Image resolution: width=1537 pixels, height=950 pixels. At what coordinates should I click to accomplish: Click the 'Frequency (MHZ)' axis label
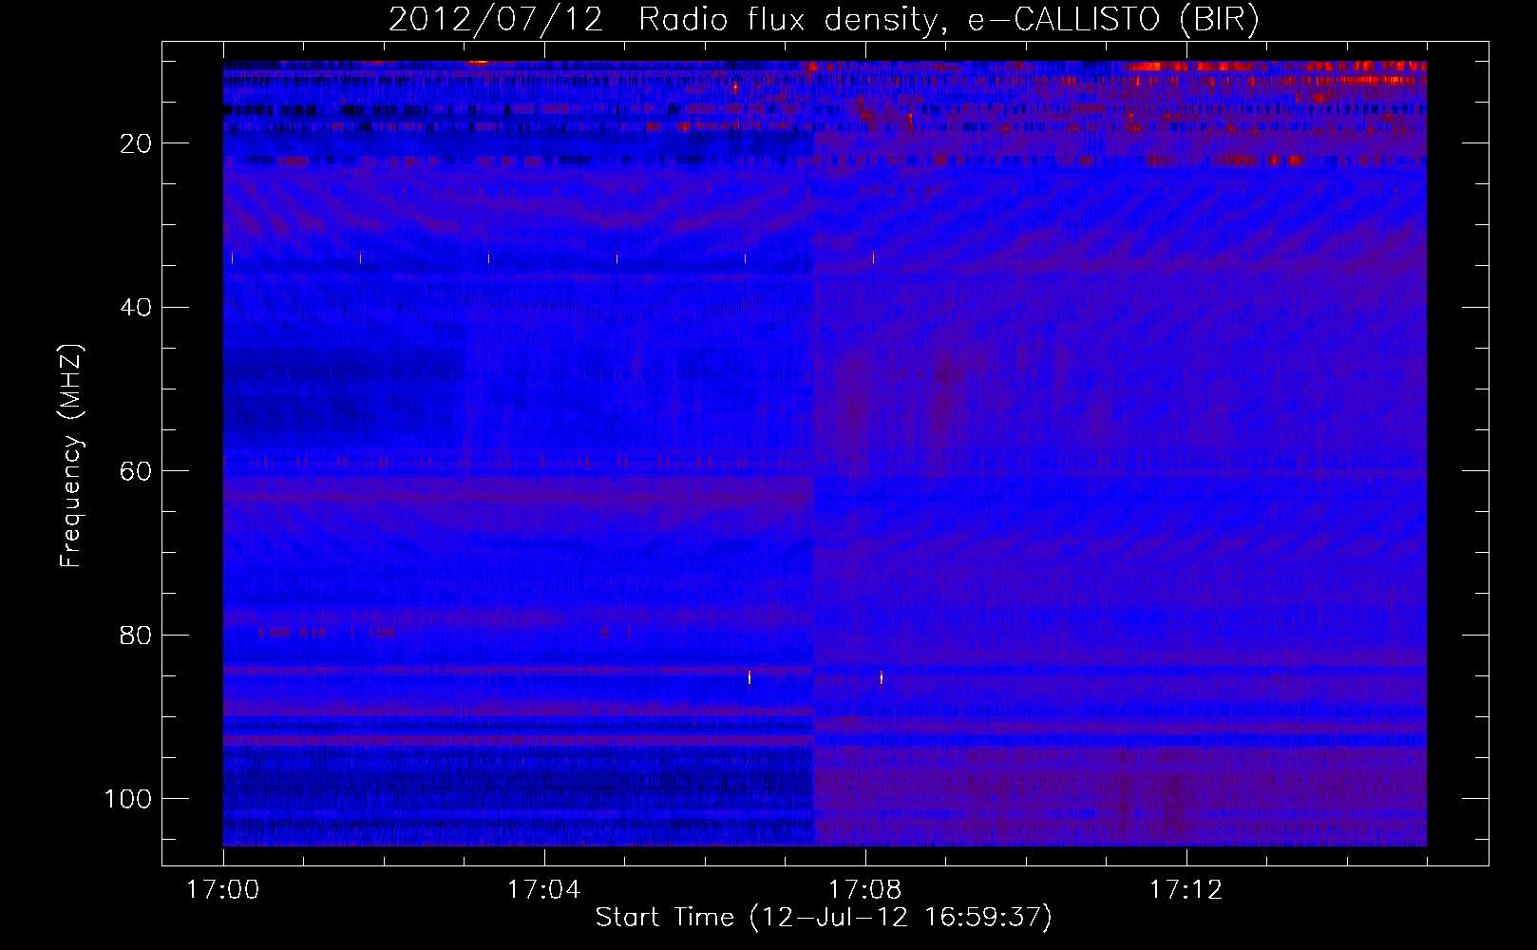(71, 455)
